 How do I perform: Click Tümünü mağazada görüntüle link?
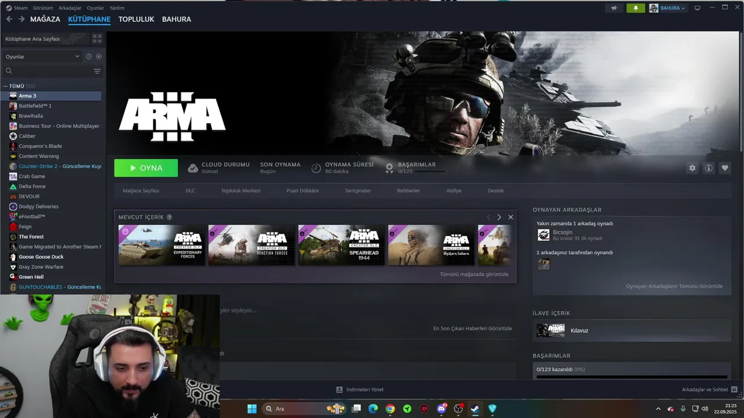pos(474,274)
